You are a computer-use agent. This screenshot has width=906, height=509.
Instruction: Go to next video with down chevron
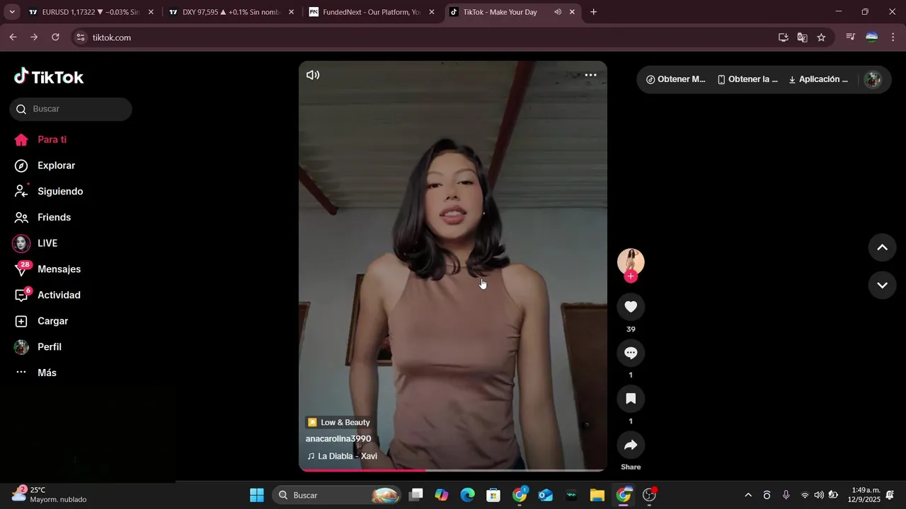(882, 286)
